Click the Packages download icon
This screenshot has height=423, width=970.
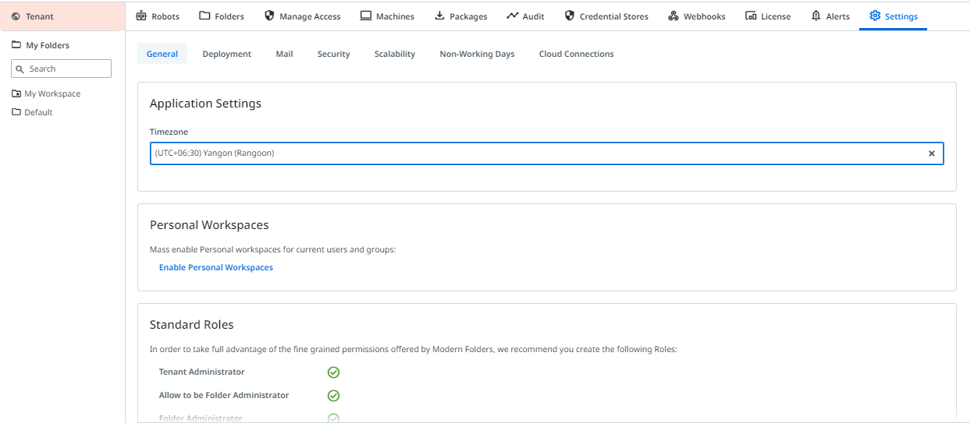439,16
